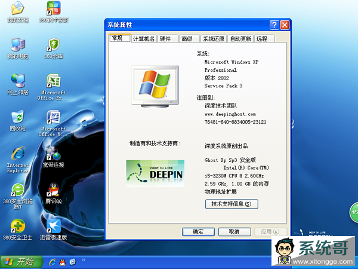Open the 腾讯QQ desktop shortcut

click(54, 193)
